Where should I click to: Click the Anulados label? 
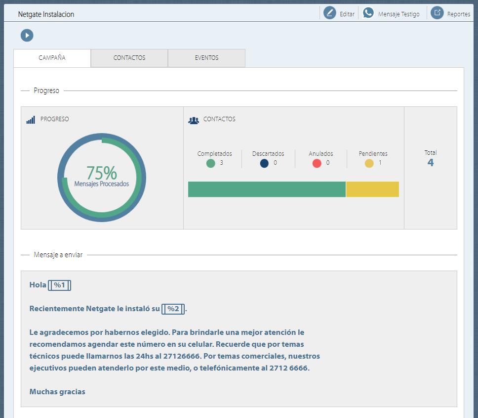click(320, 153)
